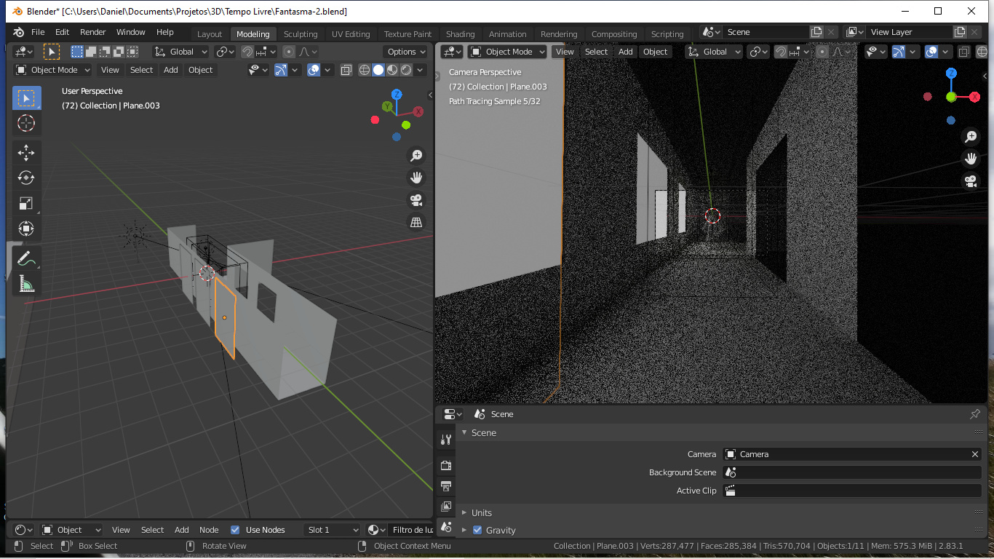Image resolution: width=994 pixels, height=559 pixels.
Task: Open the Object Mode dropdown
Action: pos(52,69)
